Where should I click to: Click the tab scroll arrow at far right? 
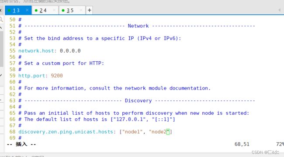280,10
